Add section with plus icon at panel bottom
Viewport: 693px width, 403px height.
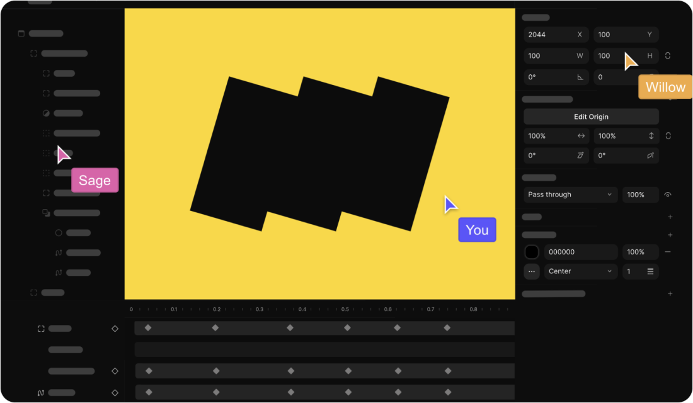670,293
